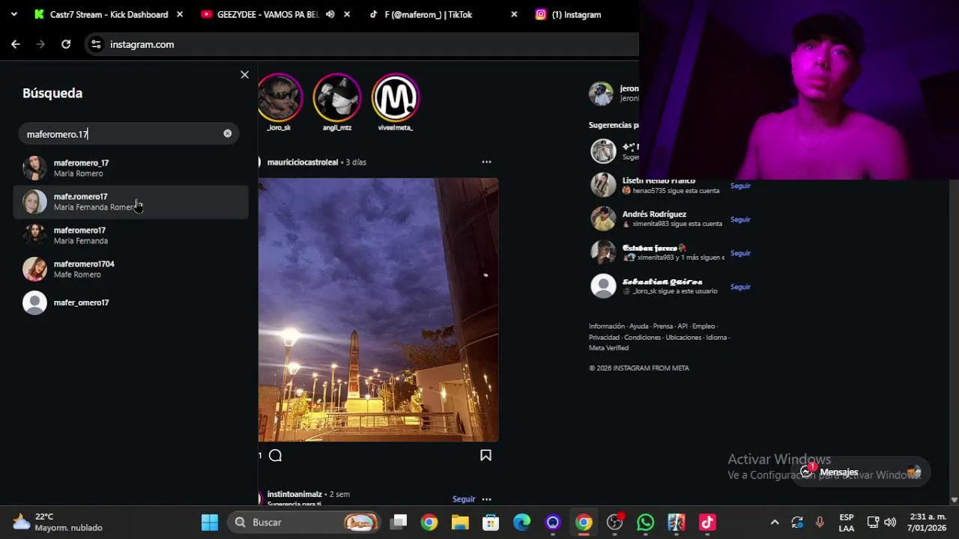Reload the Instagram page

(x=66, y=44)
